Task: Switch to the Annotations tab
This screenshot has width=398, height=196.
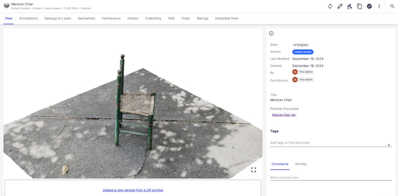Action: pyautogui.click(x=28, y=18)
